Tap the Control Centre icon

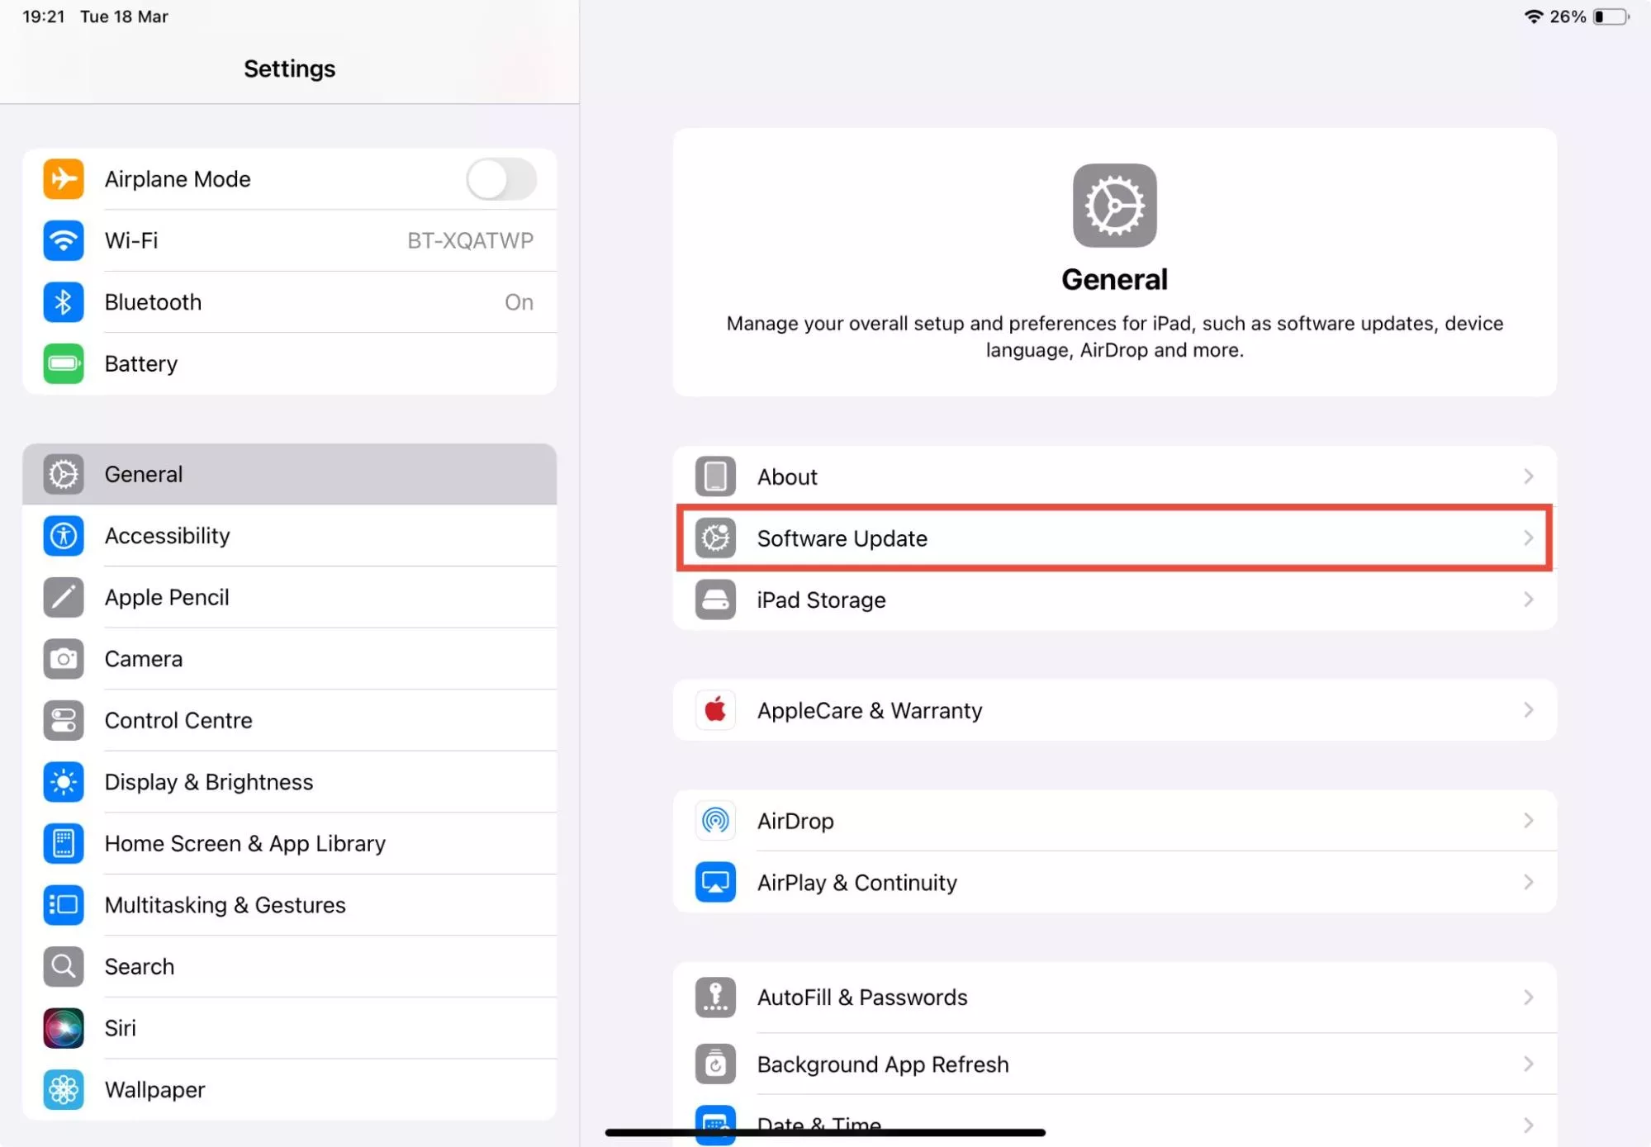64,720
